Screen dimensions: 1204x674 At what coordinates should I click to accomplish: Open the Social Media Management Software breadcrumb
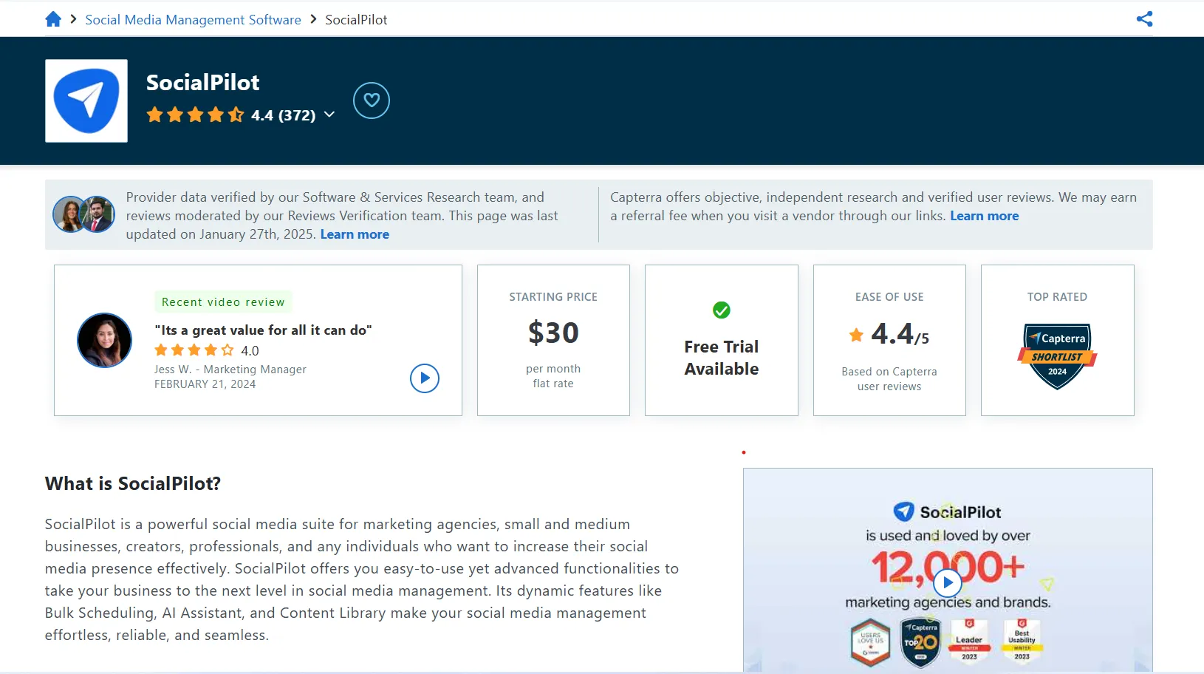(x=193, y=19)
